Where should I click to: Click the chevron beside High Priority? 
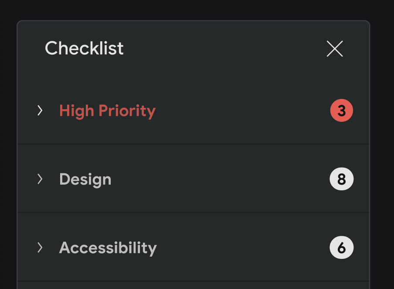coord(40,110)
